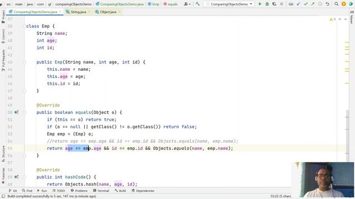Click the 'equals' method breadcrumb
The image size is (355, 199).
[170, 4]
